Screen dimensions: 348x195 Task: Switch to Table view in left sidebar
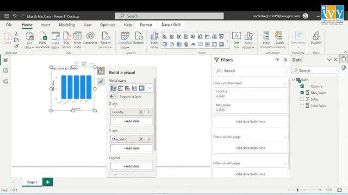[x=5, y=70]
